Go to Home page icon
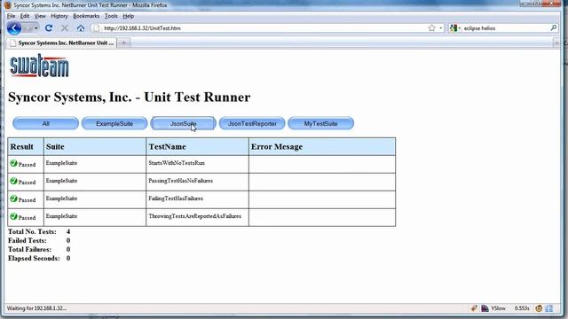 81,27
